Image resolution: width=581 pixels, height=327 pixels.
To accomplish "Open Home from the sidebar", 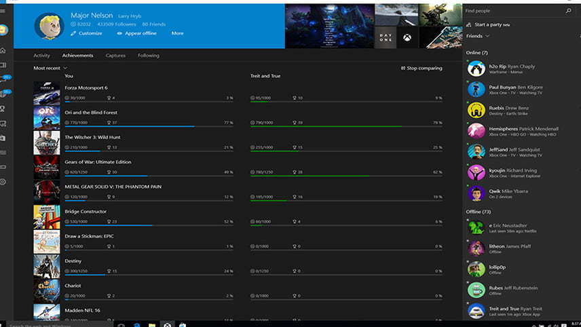I will tap(3, 50).
